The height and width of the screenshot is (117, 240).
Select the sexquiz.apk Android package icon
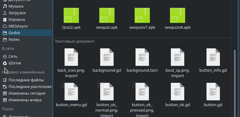pos(107,15)
